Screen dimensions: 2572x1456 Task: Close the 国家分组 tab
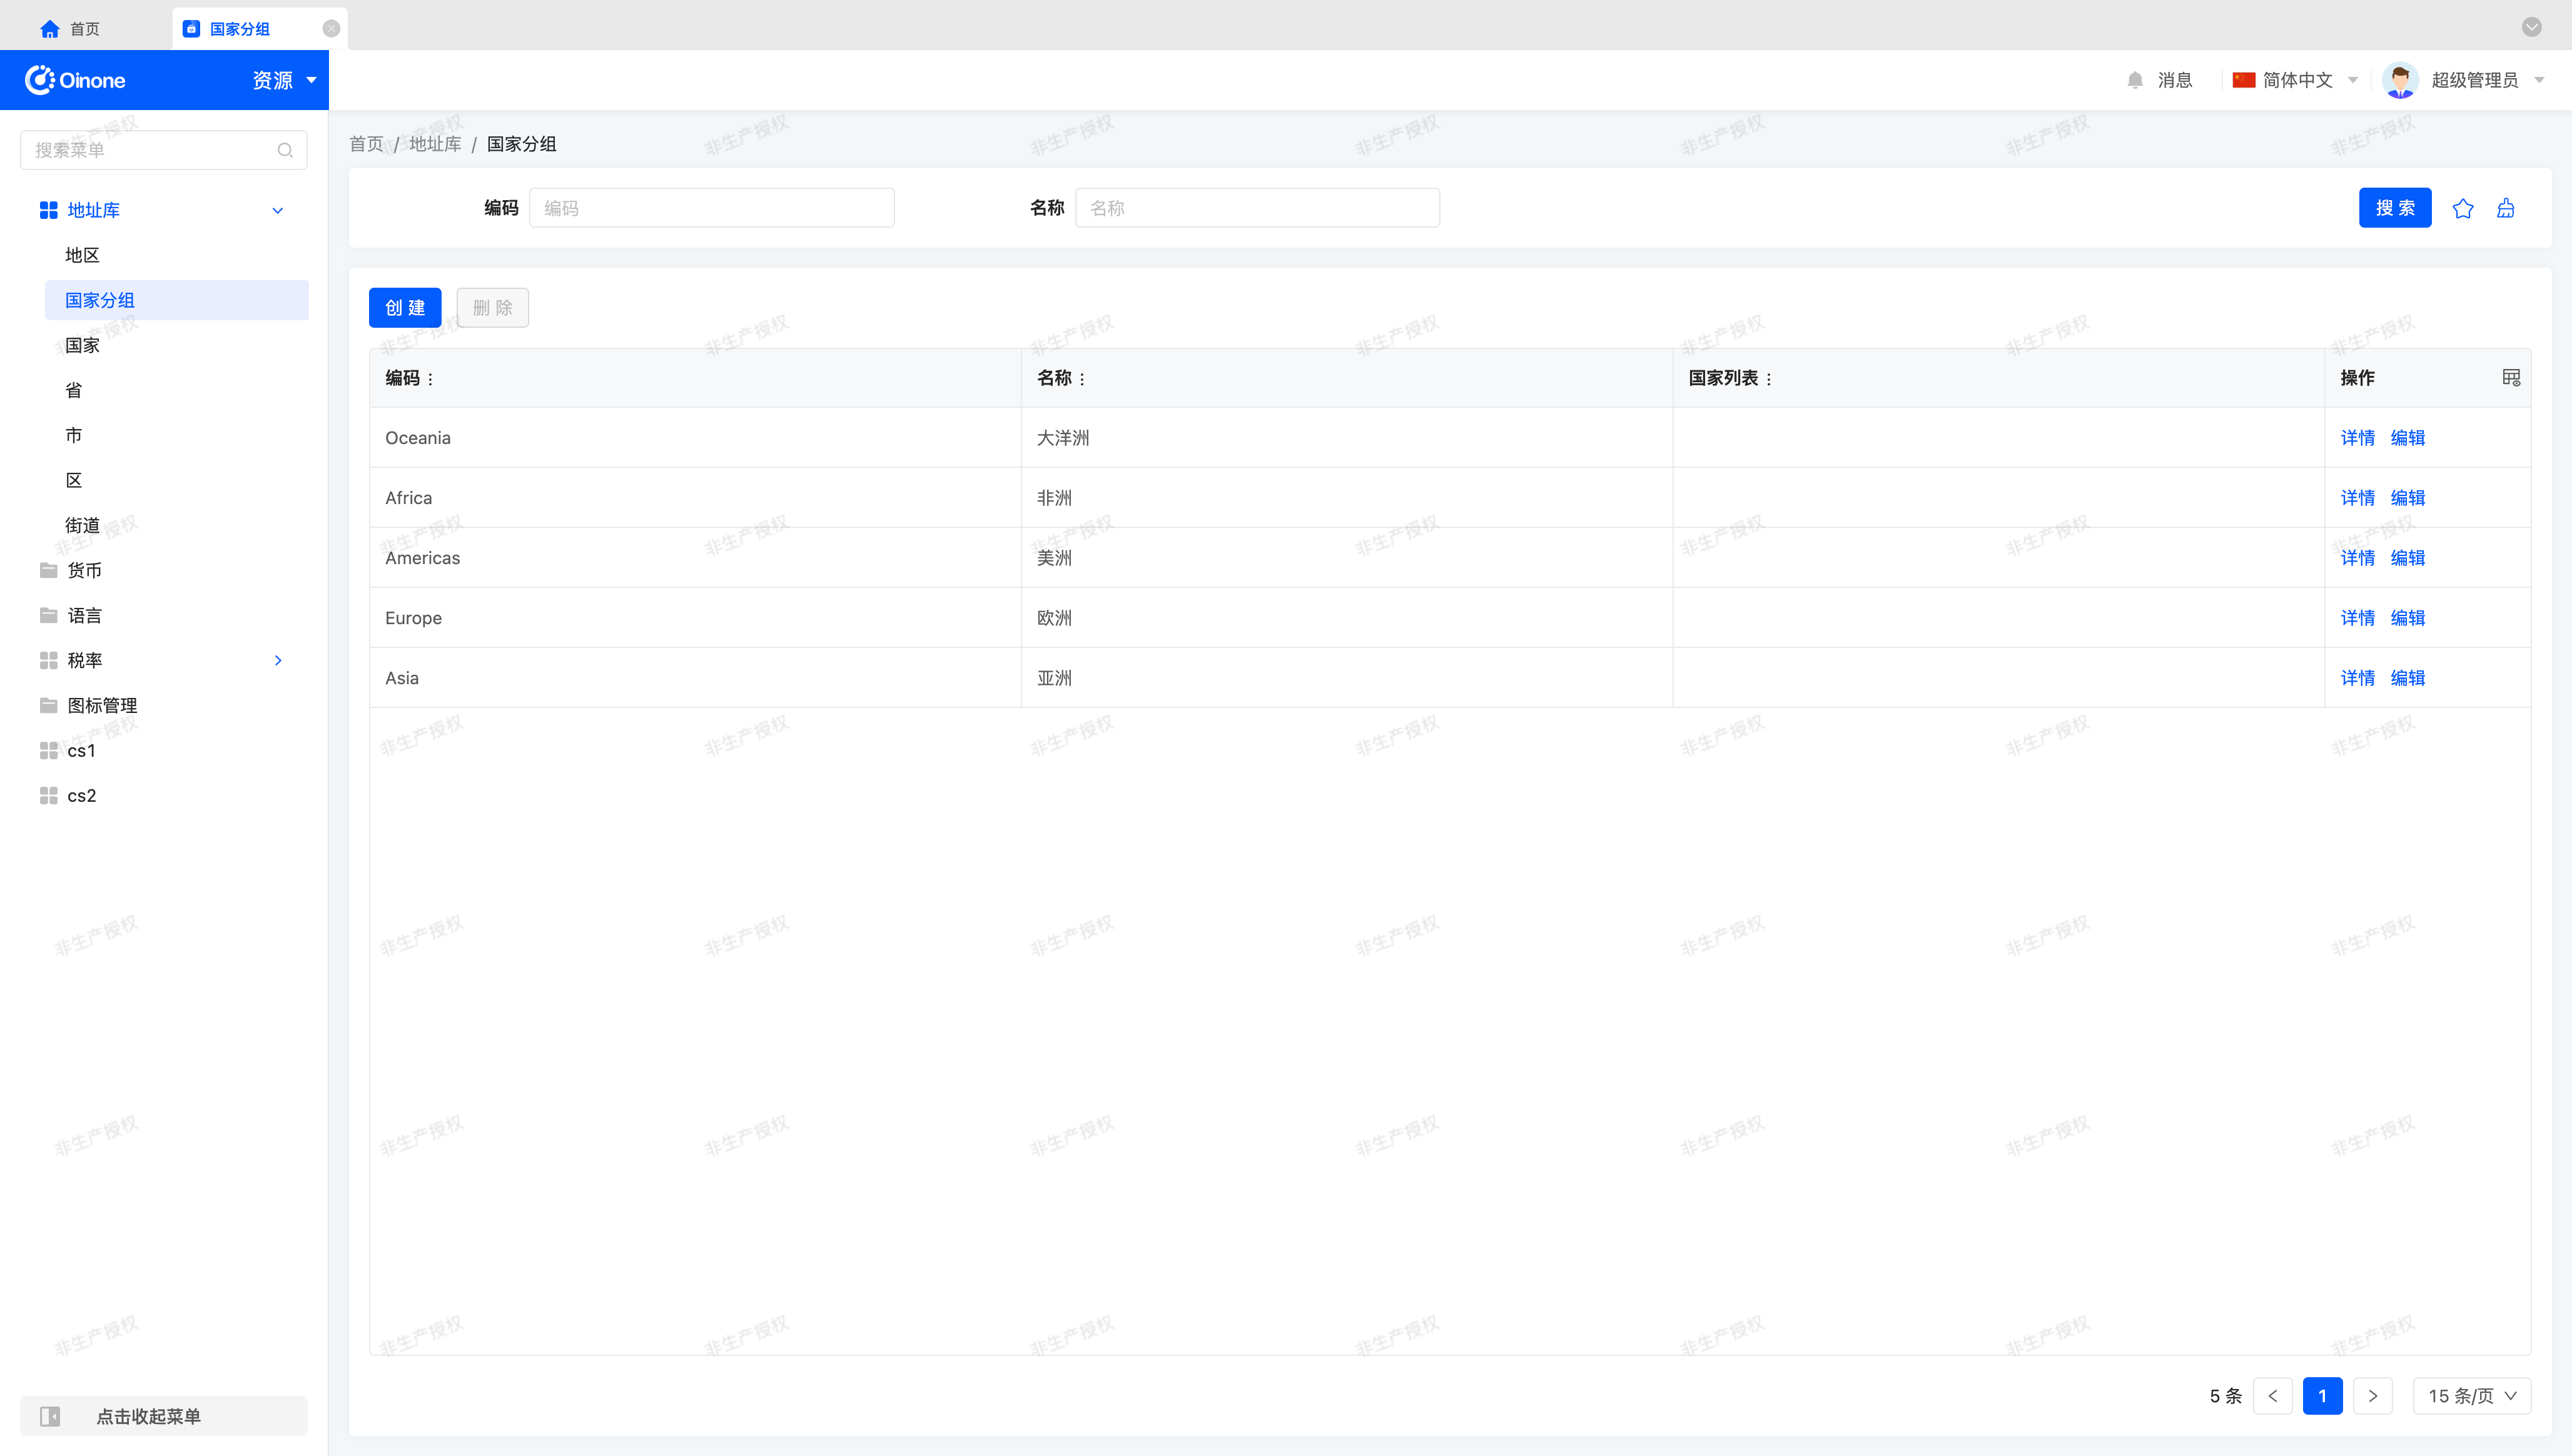tap(331, 28)
